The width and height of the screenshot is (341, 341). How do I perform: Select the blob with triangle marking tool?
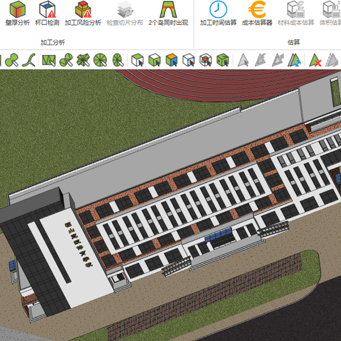tap(66, 60)
